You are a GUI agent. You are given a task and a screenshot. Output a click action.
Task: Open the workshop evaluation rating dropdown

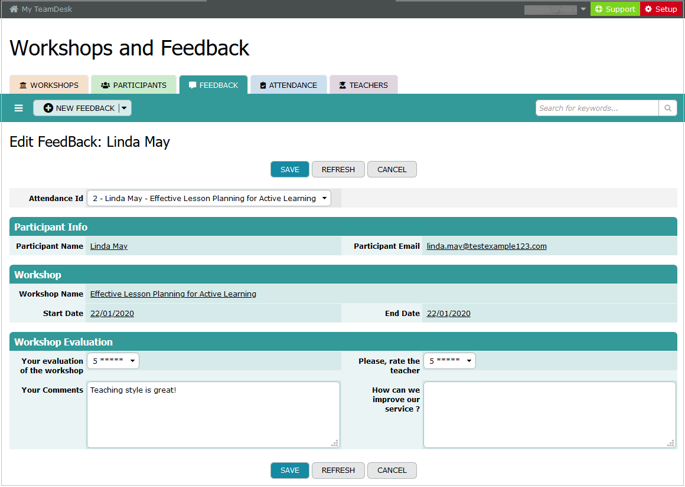tap(113, 361)
